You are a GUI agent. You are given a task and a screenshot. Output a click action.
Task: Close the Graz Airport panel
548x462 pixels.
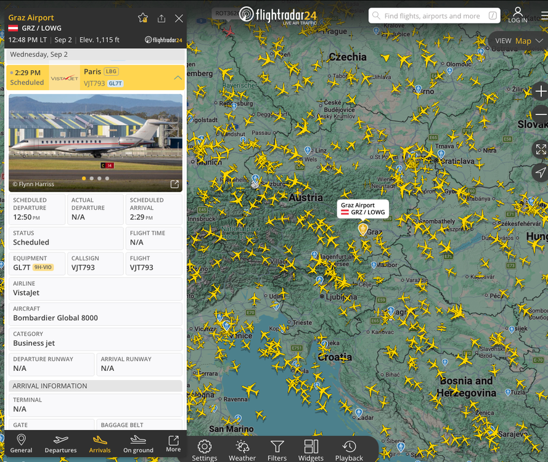pyautogui.click(x=179, y=18)
